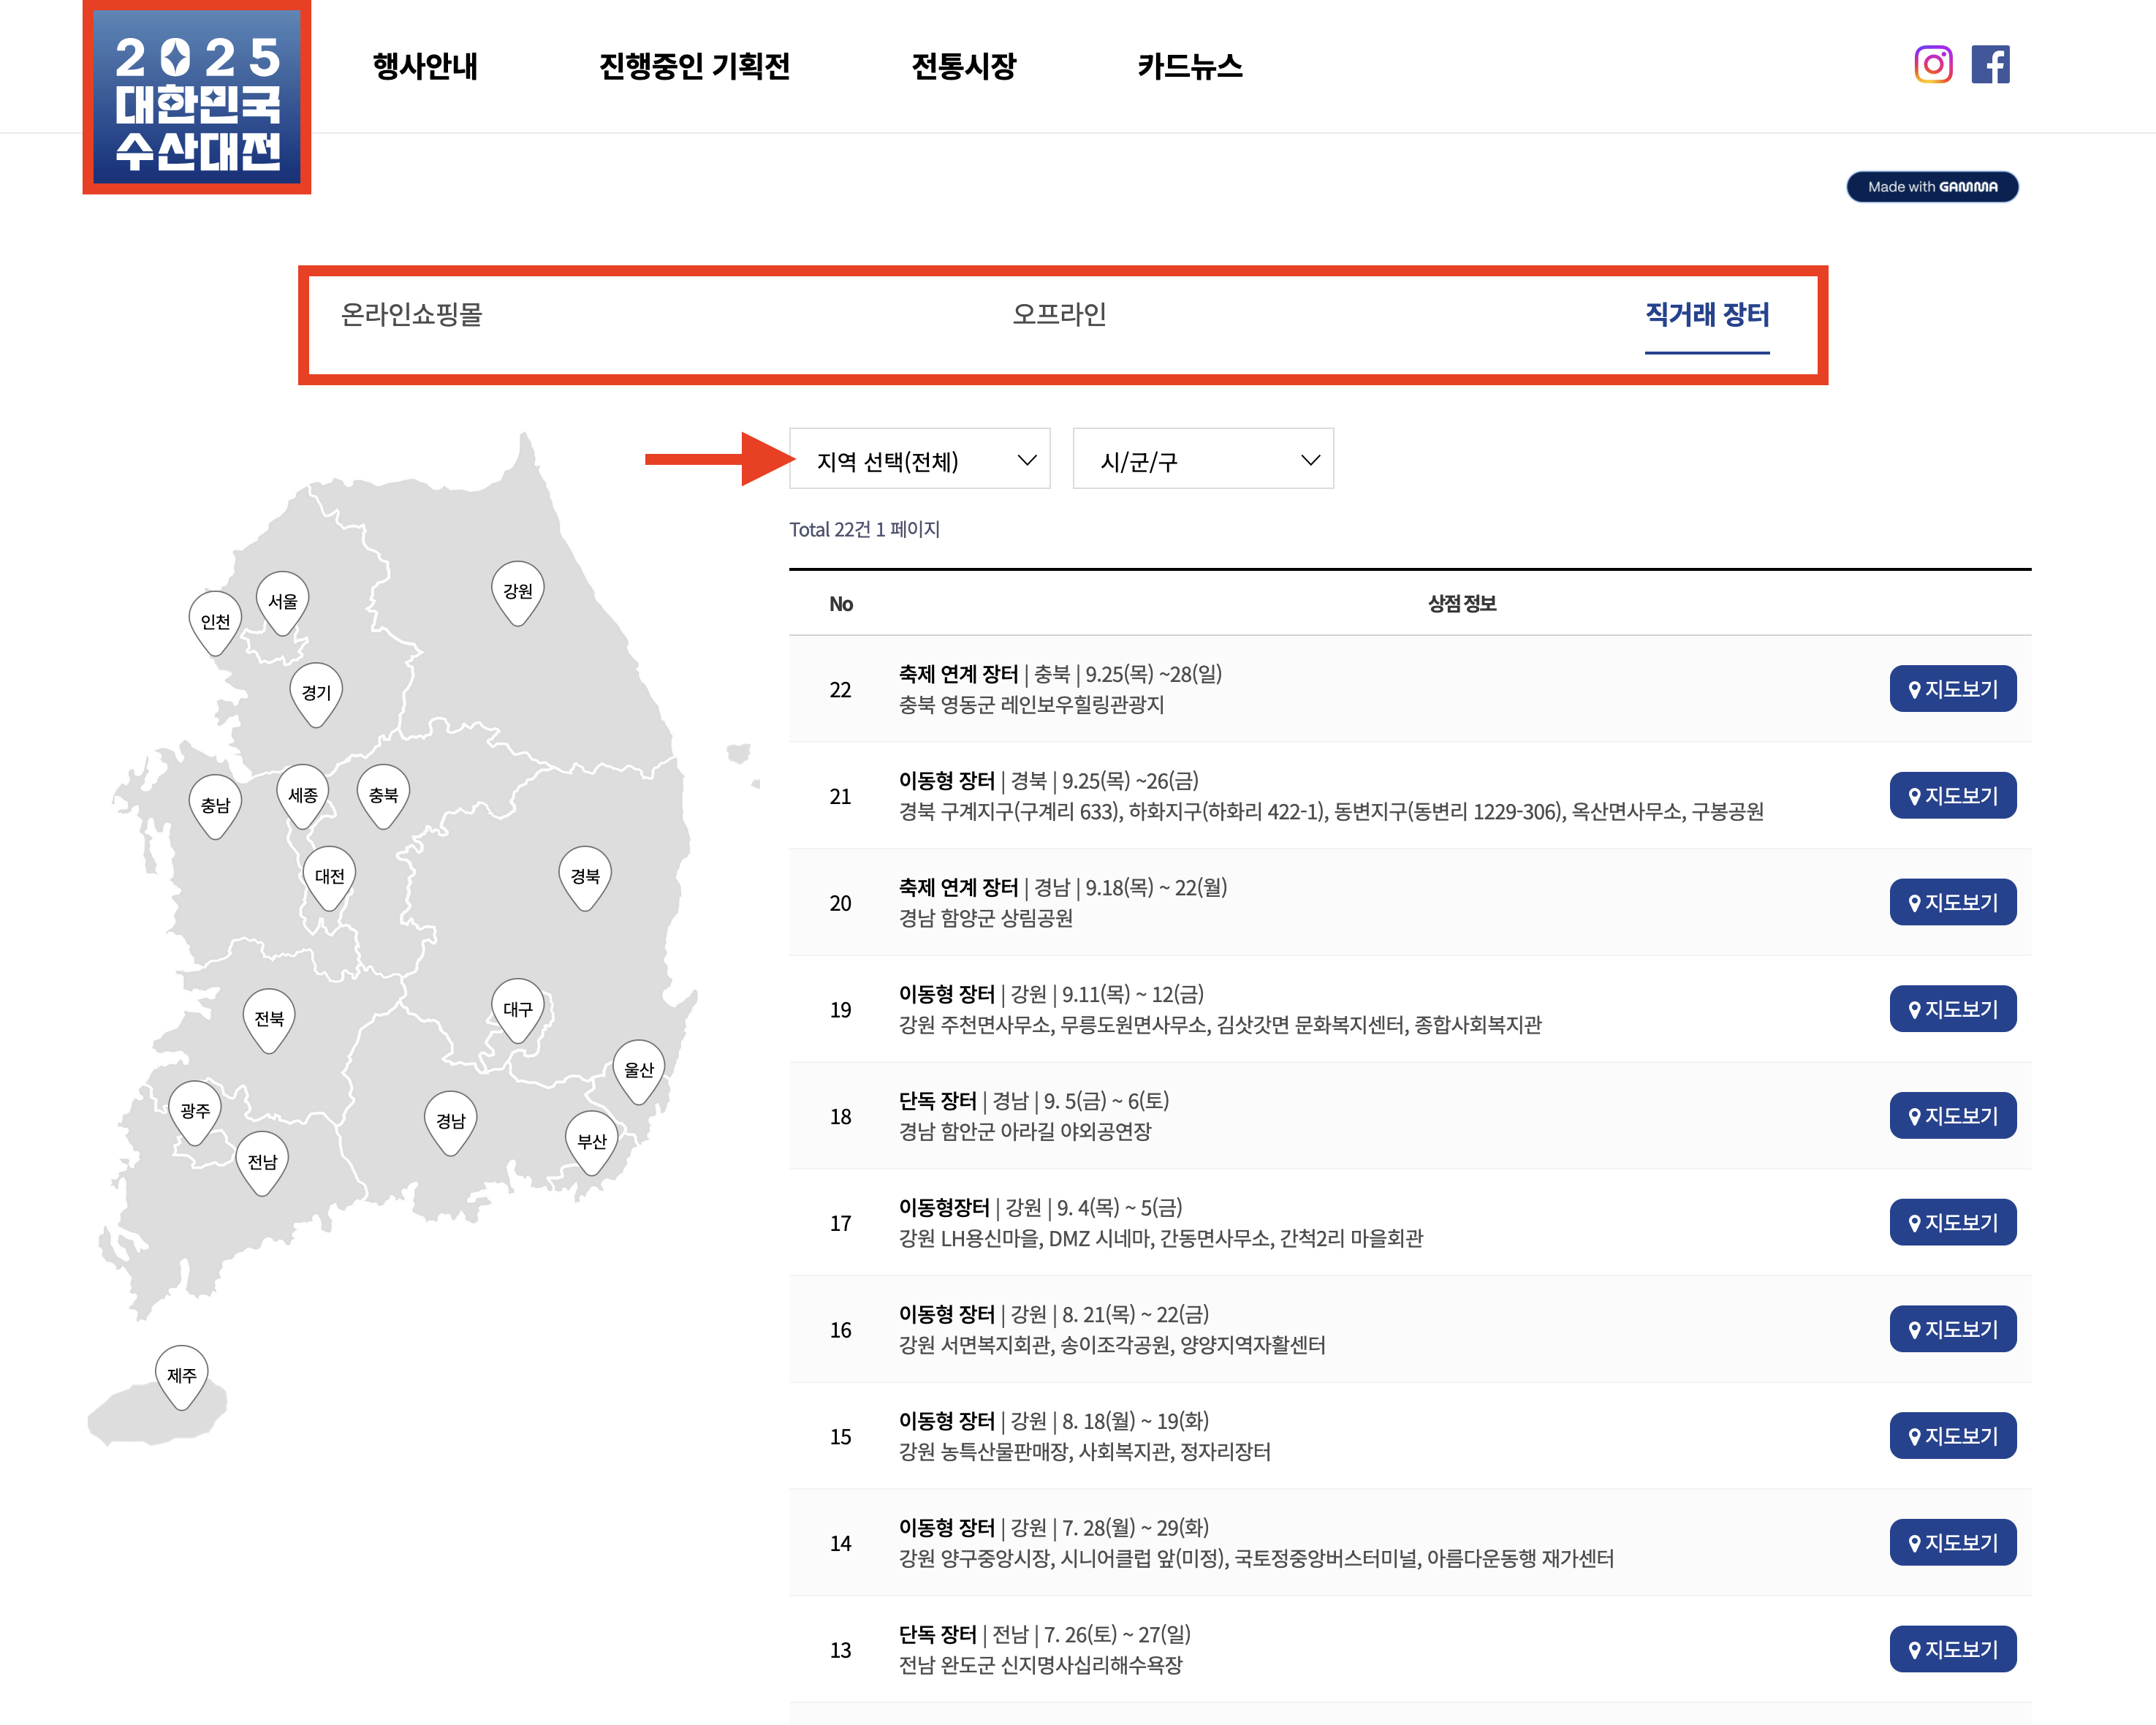Click the 서울 map pin
The height and width of the screenshot is (1725, 2156).
[283, 601]
